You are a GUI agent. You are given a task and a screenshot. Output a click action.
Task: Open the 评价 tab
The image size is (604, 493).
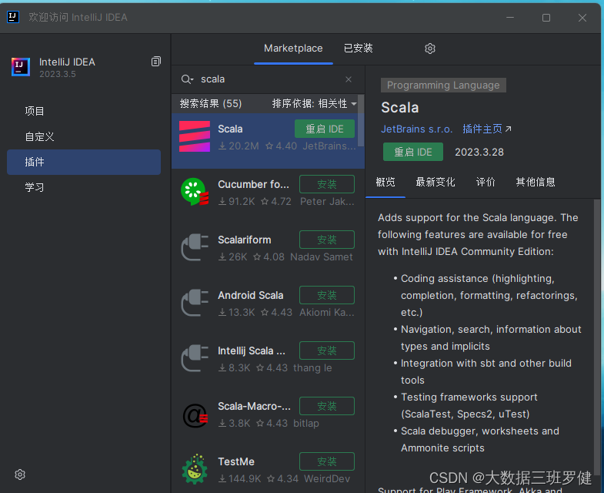click(486, 182)
